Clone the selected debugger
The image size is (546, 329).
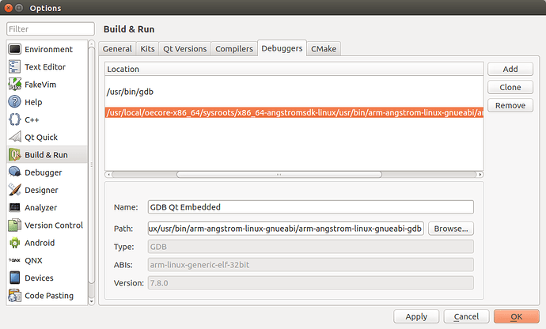point(510,87)
